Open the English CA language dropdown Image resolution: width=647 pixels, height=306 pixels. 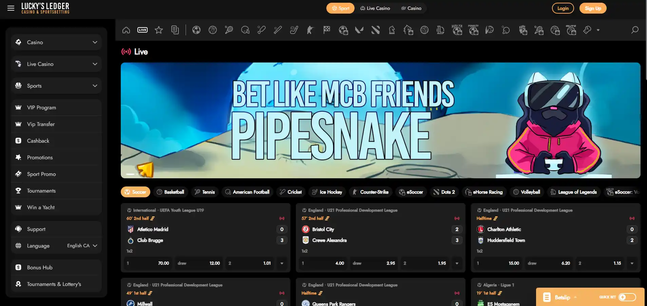(x=82, y=246)
